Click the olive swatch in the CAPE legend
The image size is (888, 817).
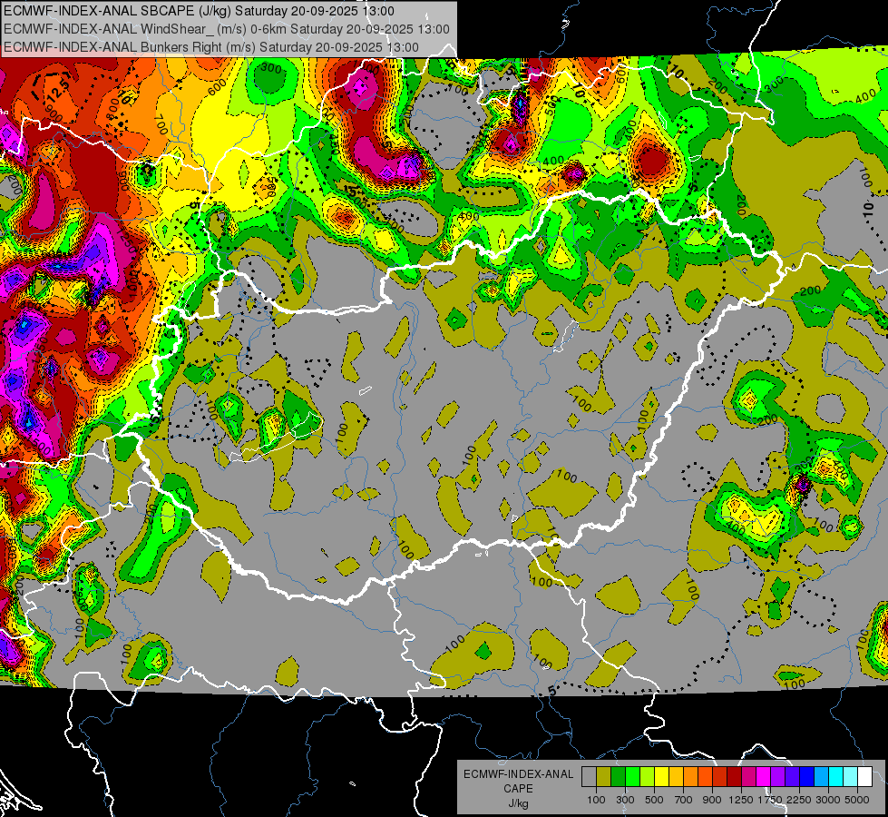[x=603, y=776]
